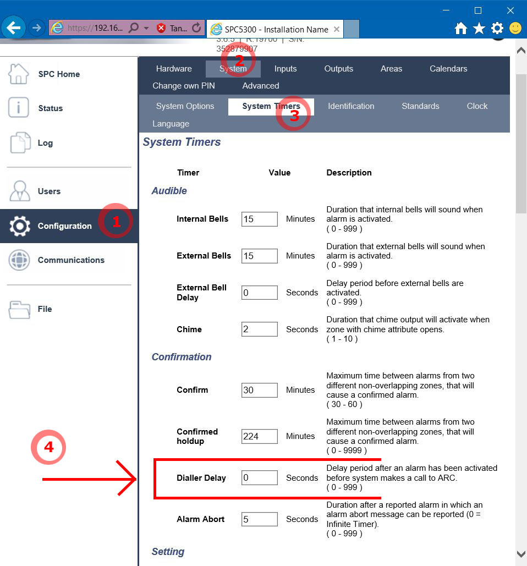Open the Clock subtab
This screenshot has width=527, height=566.
click(477, 106)
